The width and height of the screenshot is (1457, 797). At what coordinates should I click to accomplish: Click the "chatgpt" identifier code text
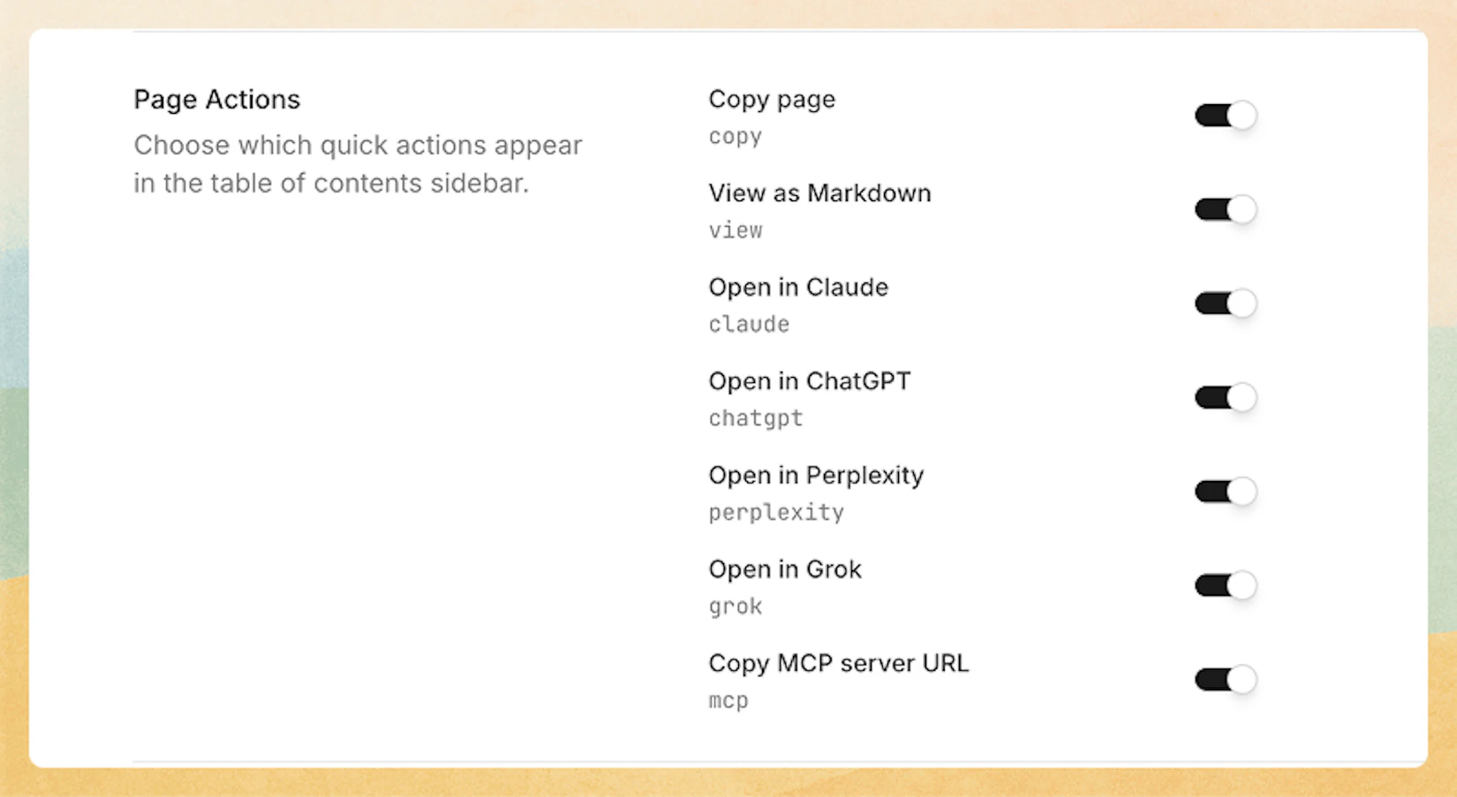pyautogui.click(x=756, y=418)
